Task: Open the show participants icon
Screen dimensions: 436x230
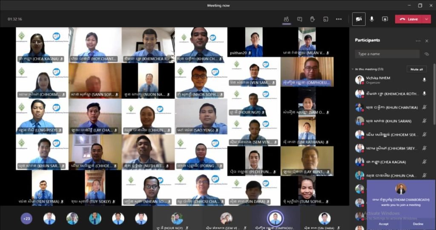Action: [x=286, y=19]
